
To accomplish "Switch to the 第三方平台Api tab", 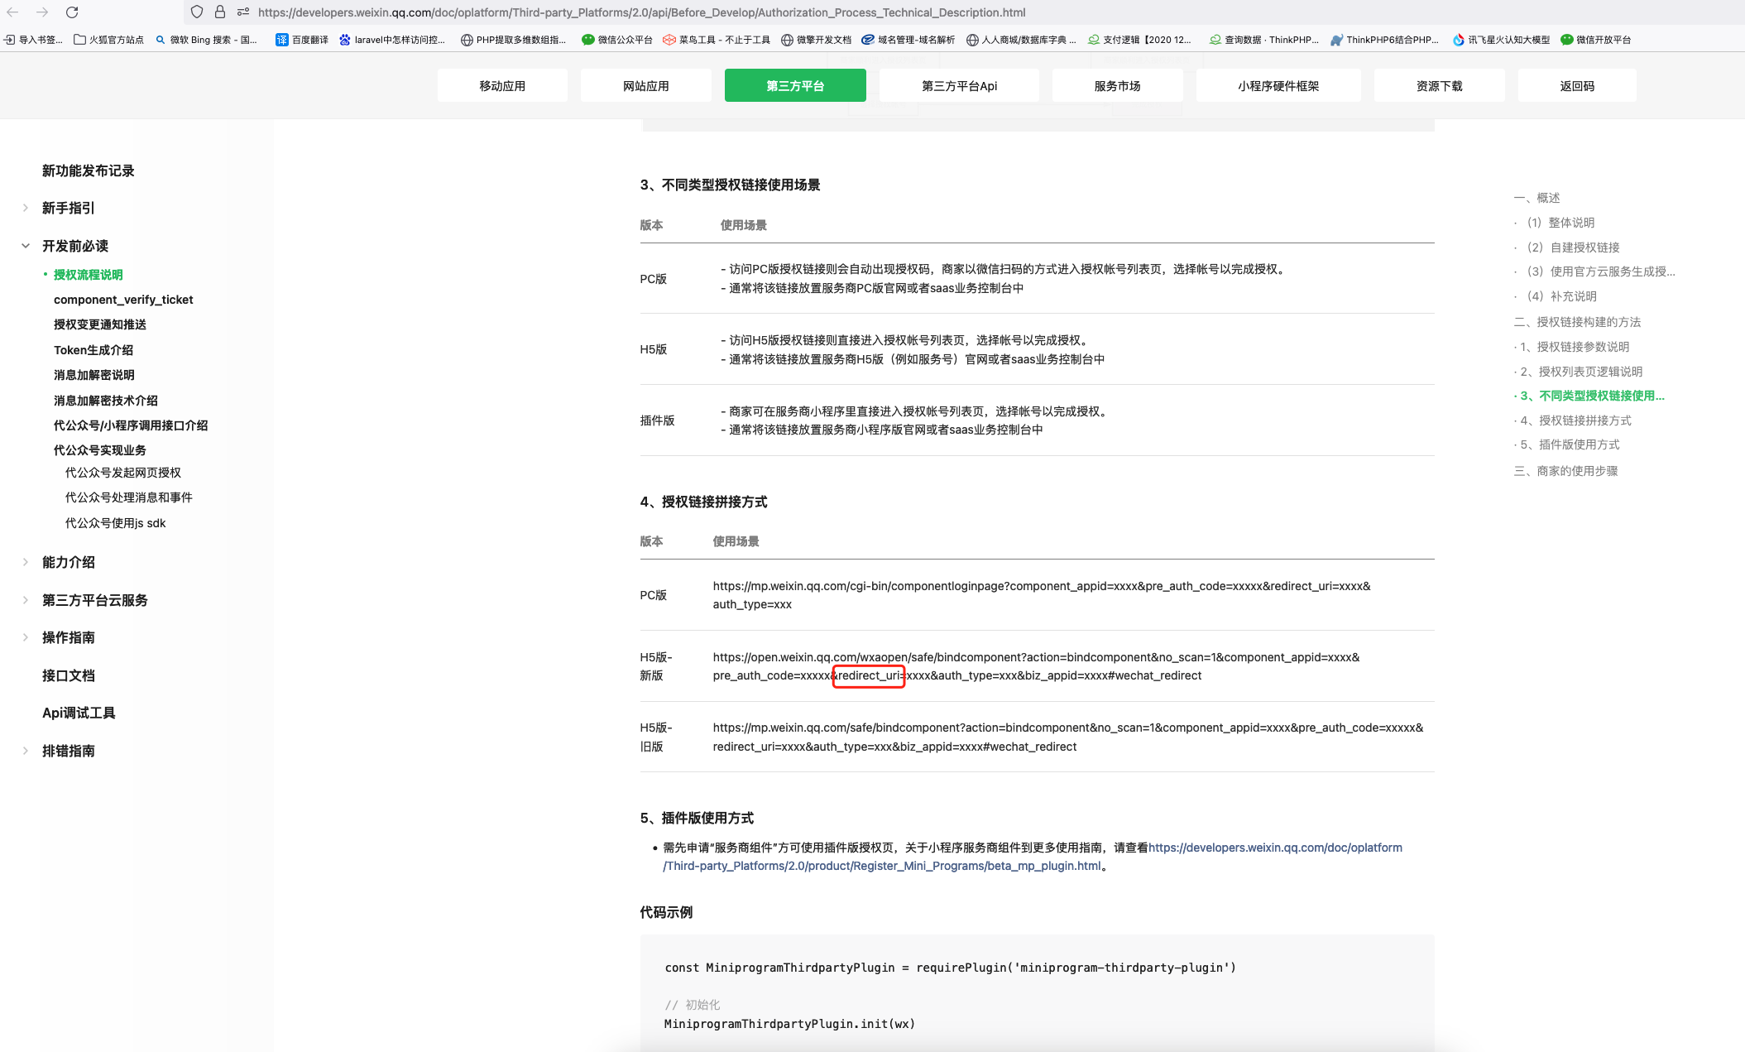I will click(959, 86).
